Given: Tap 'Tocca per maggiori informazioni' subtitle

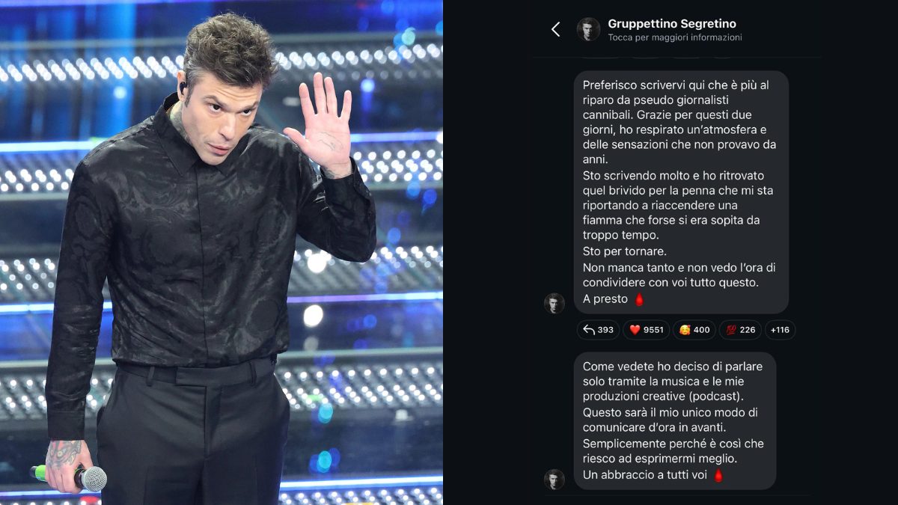Looking at the screenshot, I should point(675,37).
